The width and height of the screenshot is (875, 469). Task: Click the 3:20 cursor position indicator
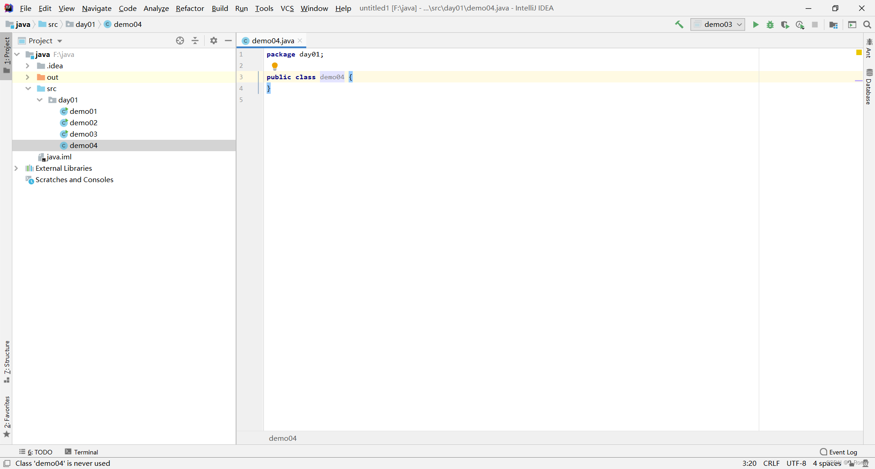[x=749, y=463]
